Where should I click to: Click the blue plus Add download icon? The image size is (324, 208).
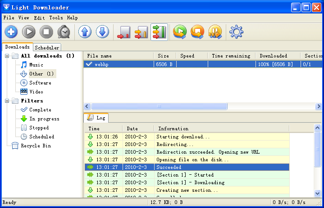tap(11, 32)
